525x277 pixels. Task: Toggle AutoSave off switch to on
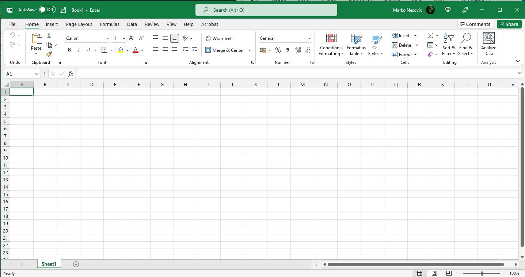(x=47, y=10)
